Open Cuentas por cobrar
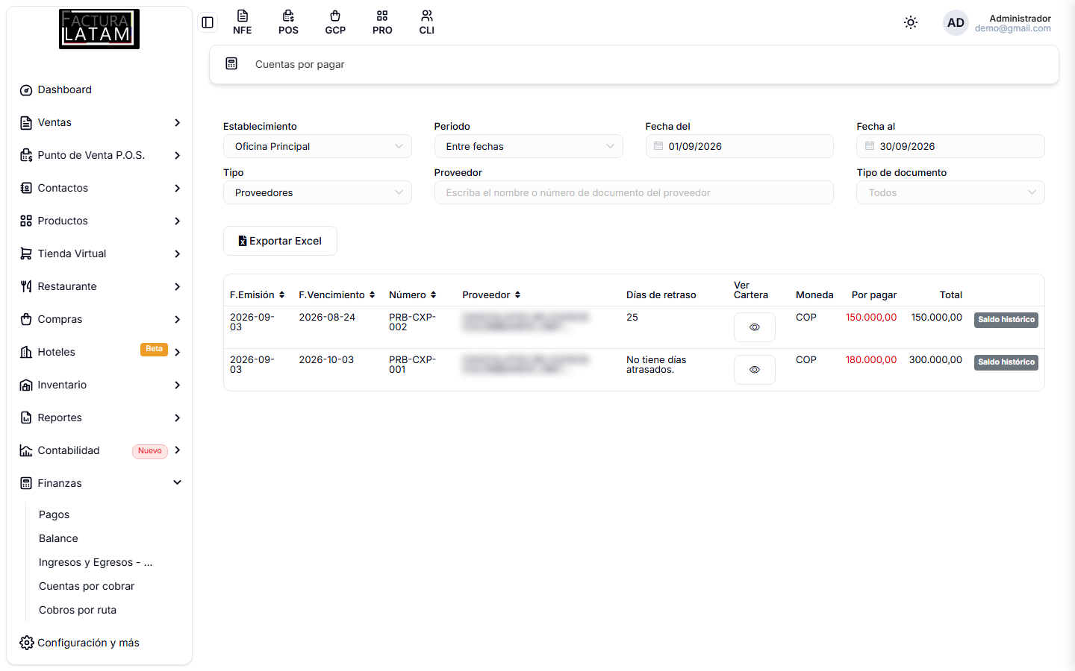The width and height of the screenshot is (1075, 671). point(87,586)
